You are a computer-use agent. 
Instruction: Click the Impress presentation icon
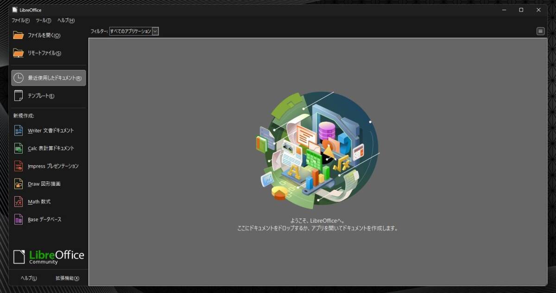coord(19,166)
